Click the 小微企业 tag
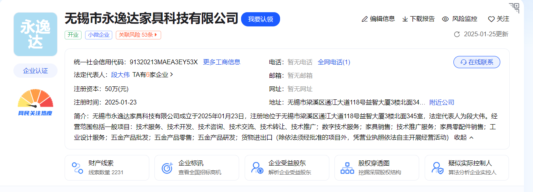This screenshot has width=533, height=192. click(x=99, y=35)
